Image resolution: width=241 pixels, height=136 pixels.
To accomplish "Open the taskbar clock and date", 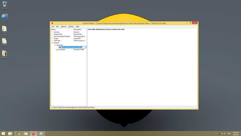I will point(235,133).
